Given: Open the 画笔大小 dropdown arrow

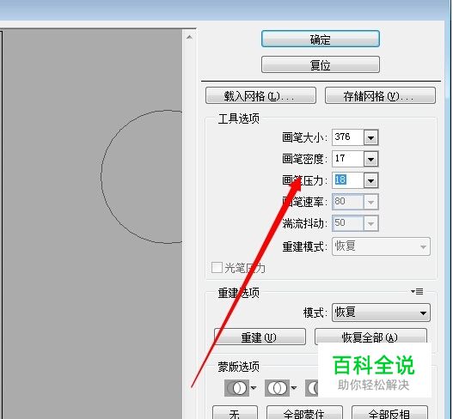Looking at the screenshot, I should click(371, 137).
